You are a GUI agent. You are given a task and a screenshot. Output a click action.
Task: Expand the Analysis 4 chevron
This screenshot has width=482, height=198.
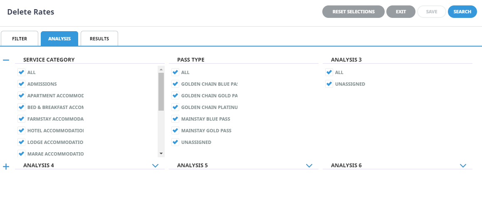click(155, 166)
